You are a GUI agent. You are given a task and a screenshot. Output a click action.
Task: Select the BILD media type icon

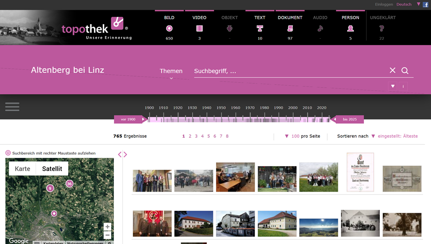tap(169, 28)
